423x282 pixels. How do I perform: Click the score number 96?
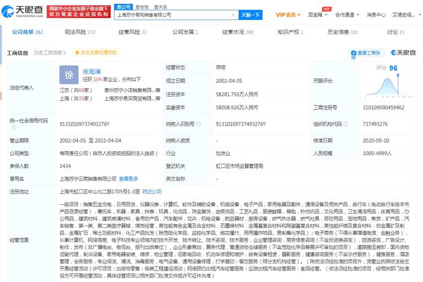[x=393, y=68]
